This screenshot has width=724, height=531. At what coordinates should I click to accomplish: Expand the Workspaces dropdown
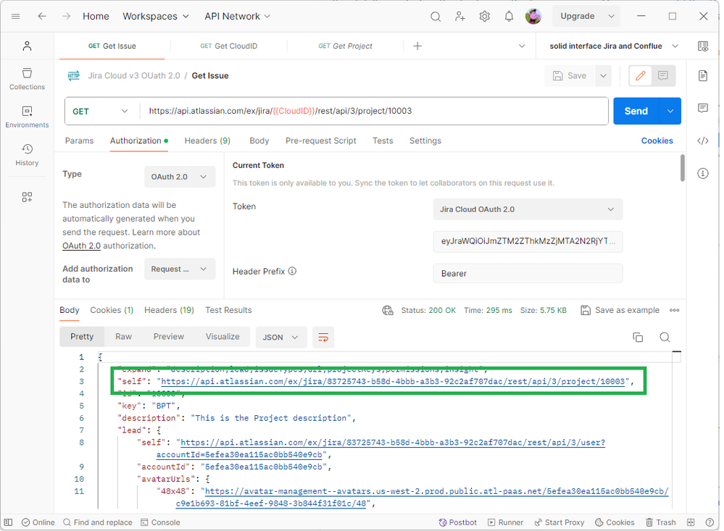point(156,16)
